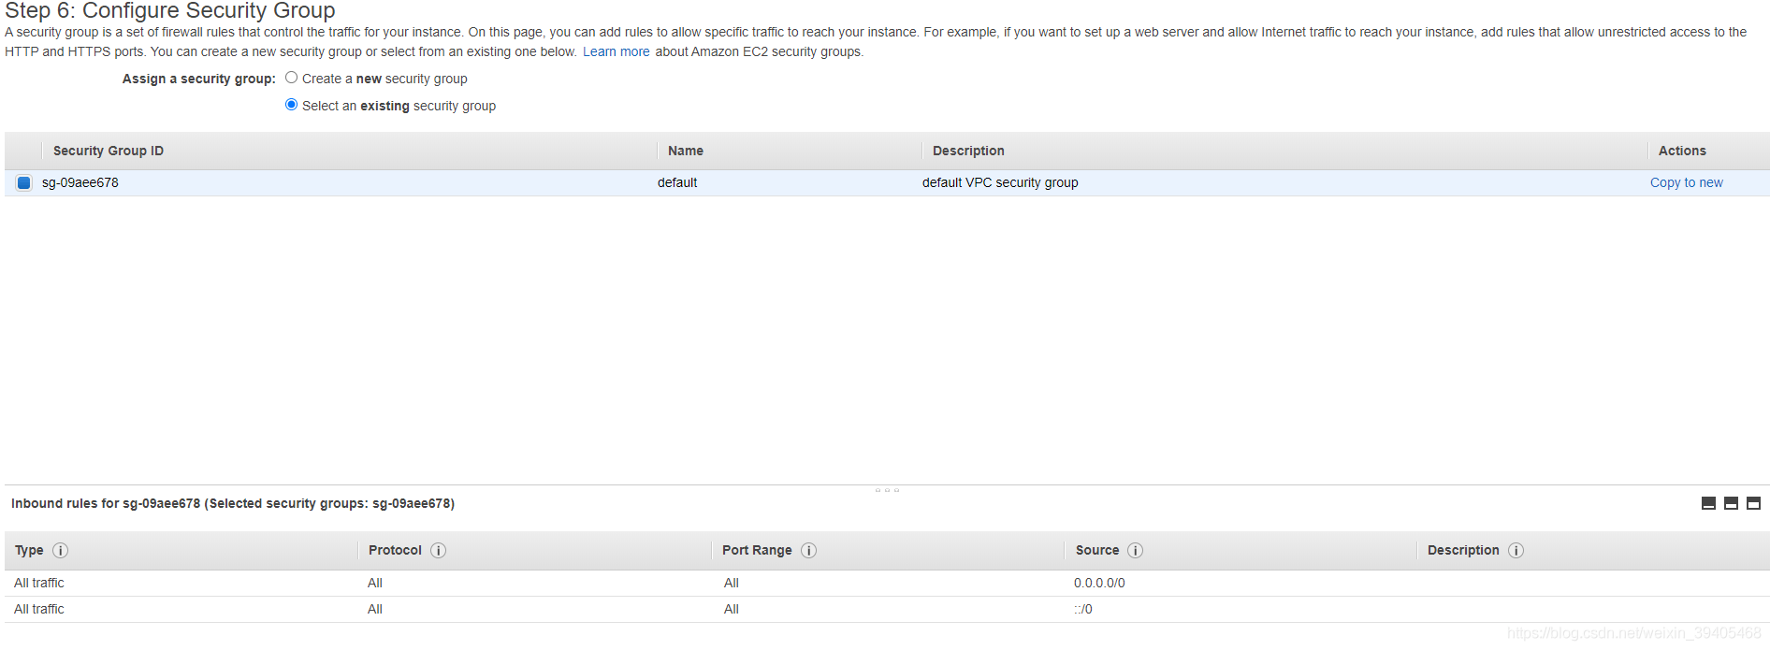Click the security group Description column header
The width and height of the screenshot is (1770, 650).
(967, 151)
